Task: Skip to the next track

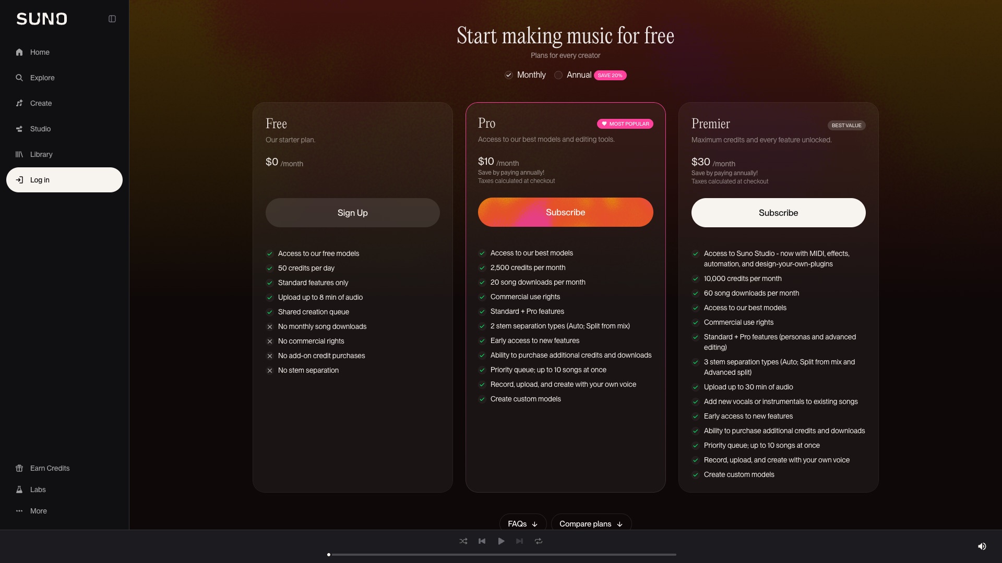Action: coord(520,541)
